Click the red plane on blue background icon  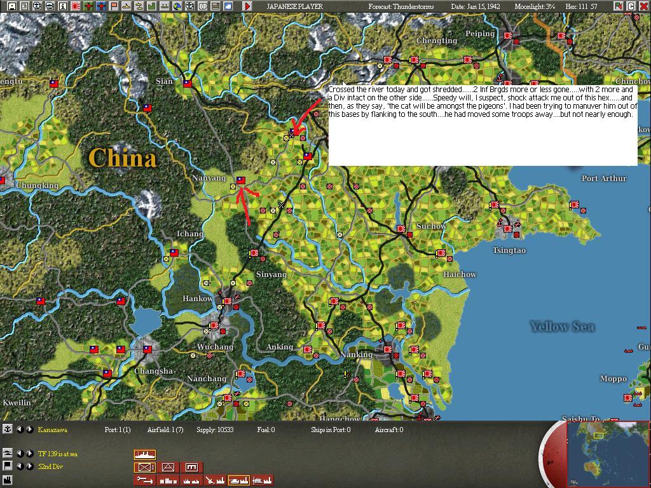pos(101,6)
